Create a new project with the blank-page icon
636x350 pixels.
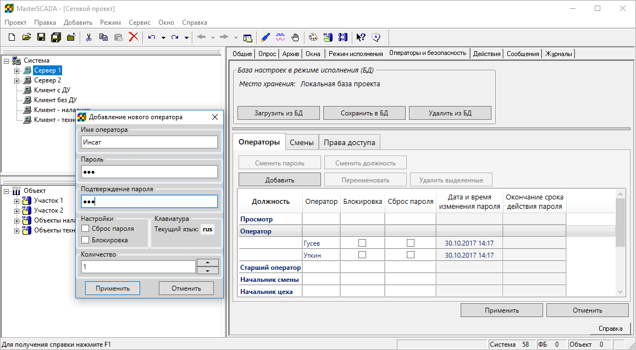(x=12, y=37)
